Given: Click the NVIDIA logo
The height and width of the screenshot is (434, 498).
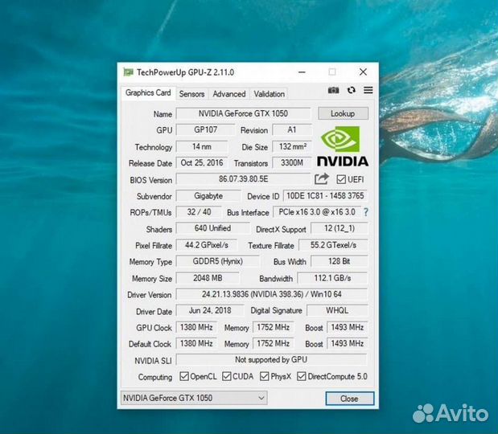Looking at the screenshot, I should point(343,146).
